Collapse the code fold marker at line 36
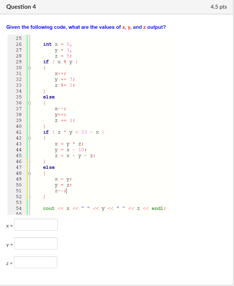The width and height of the screenshot is (234, 286). (x=30, y=103)
